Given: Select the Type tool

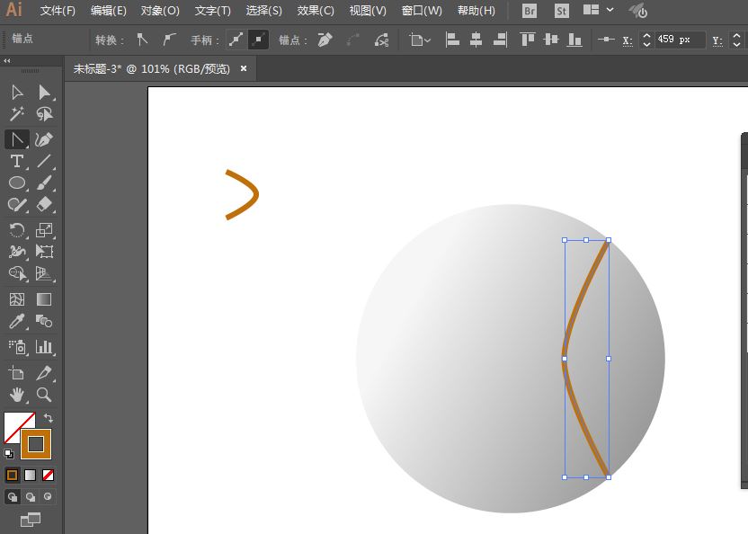Looking at the screenshot, I should pyautogui.click(x=17, y=161).
